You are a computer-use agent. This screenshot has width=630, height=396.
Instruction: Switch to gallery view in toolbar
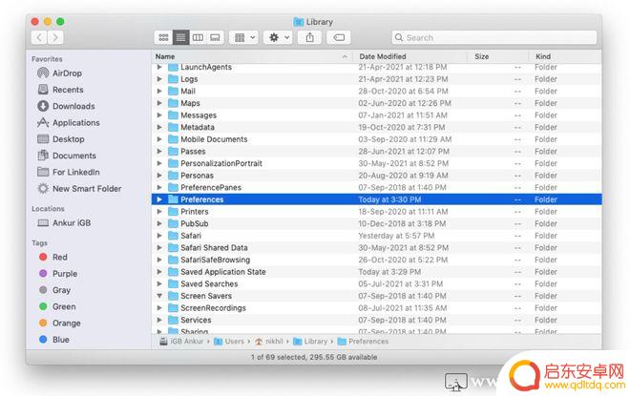(x=215, y=38)
